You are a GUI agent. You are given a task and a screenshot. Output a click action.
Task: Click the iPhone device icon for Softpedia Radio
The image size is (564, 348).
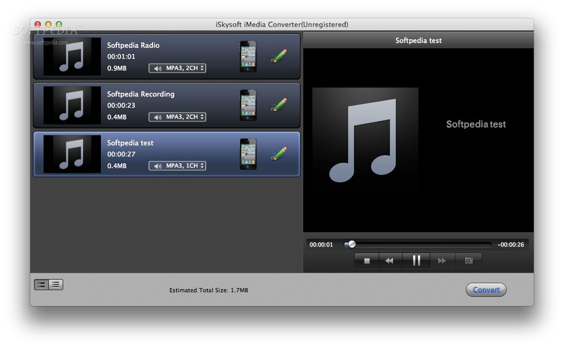(x=248, y=56)
